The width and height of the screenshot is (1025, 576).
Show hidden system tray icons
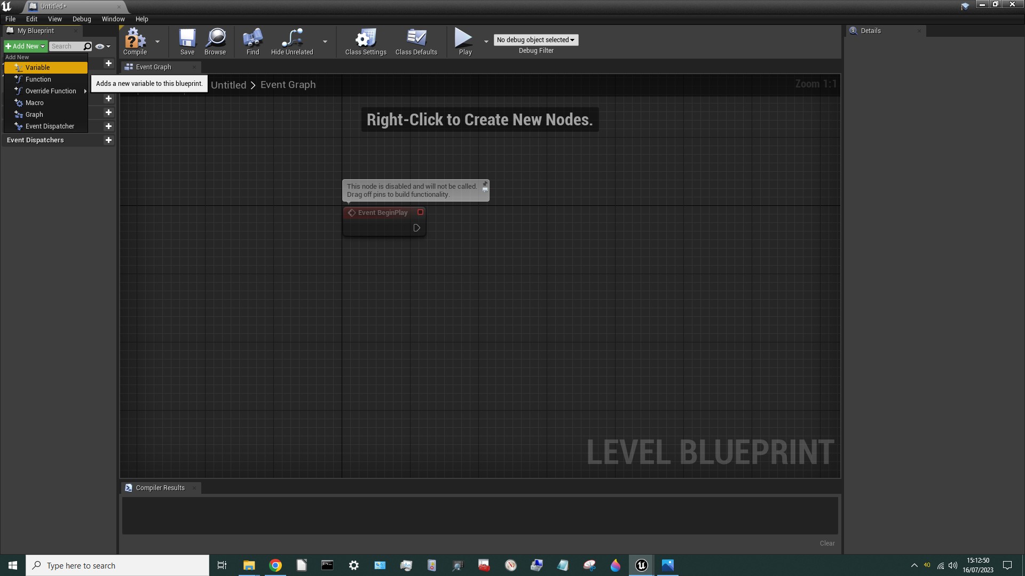(x=914, y=565)
